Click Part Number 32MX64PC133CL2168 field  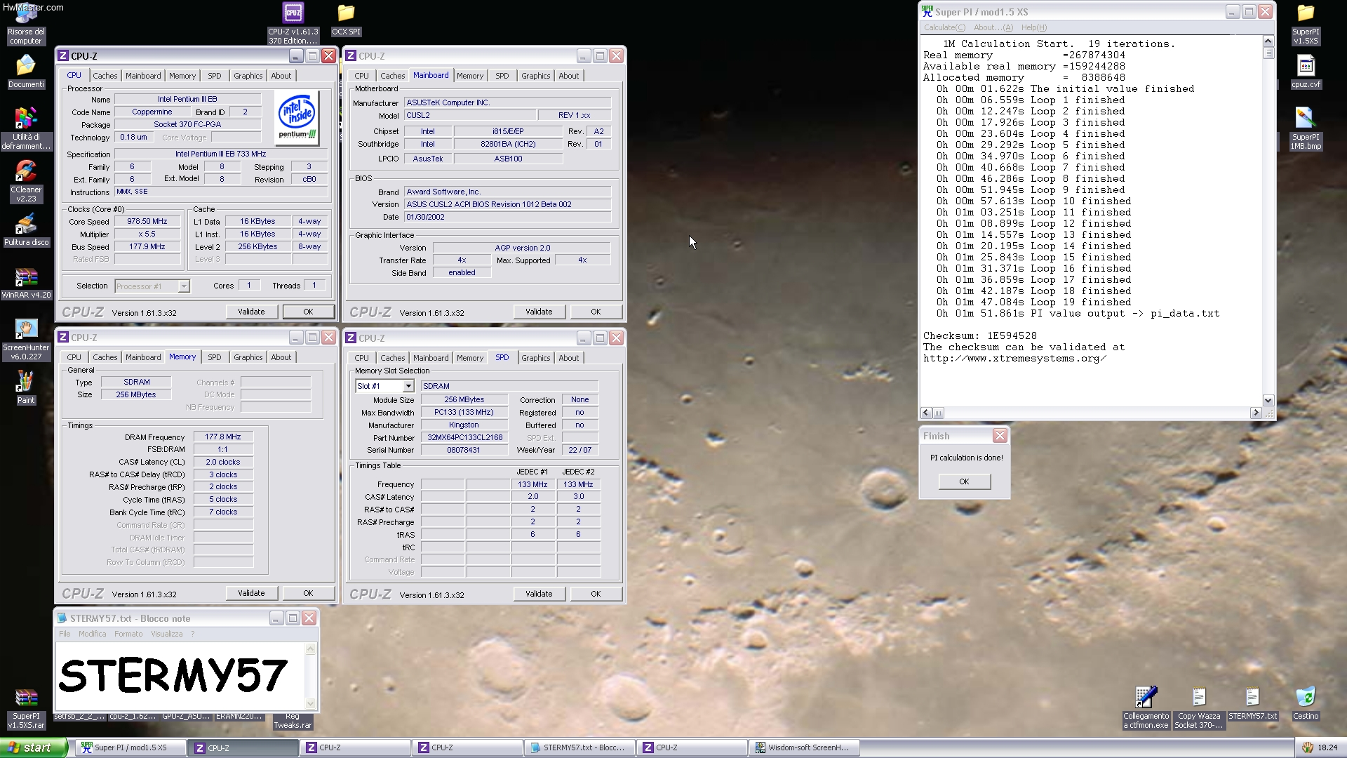click(x=464, y=437)
